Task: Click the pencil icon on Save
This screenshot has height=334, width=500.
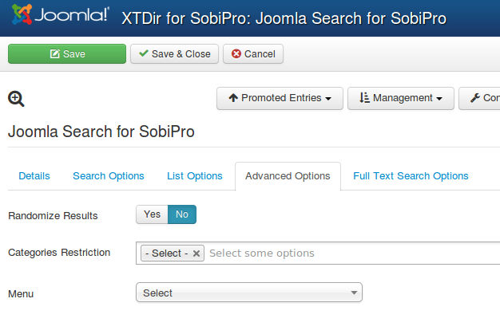Action: 55,53
